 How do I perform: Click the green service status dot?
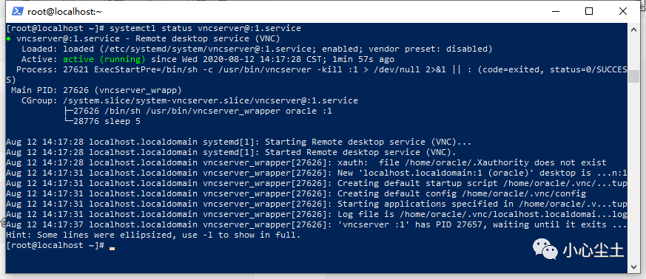(x=9, y=39)
